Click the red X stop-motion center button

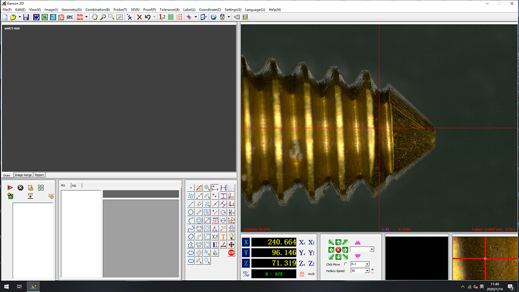(338, 250)
